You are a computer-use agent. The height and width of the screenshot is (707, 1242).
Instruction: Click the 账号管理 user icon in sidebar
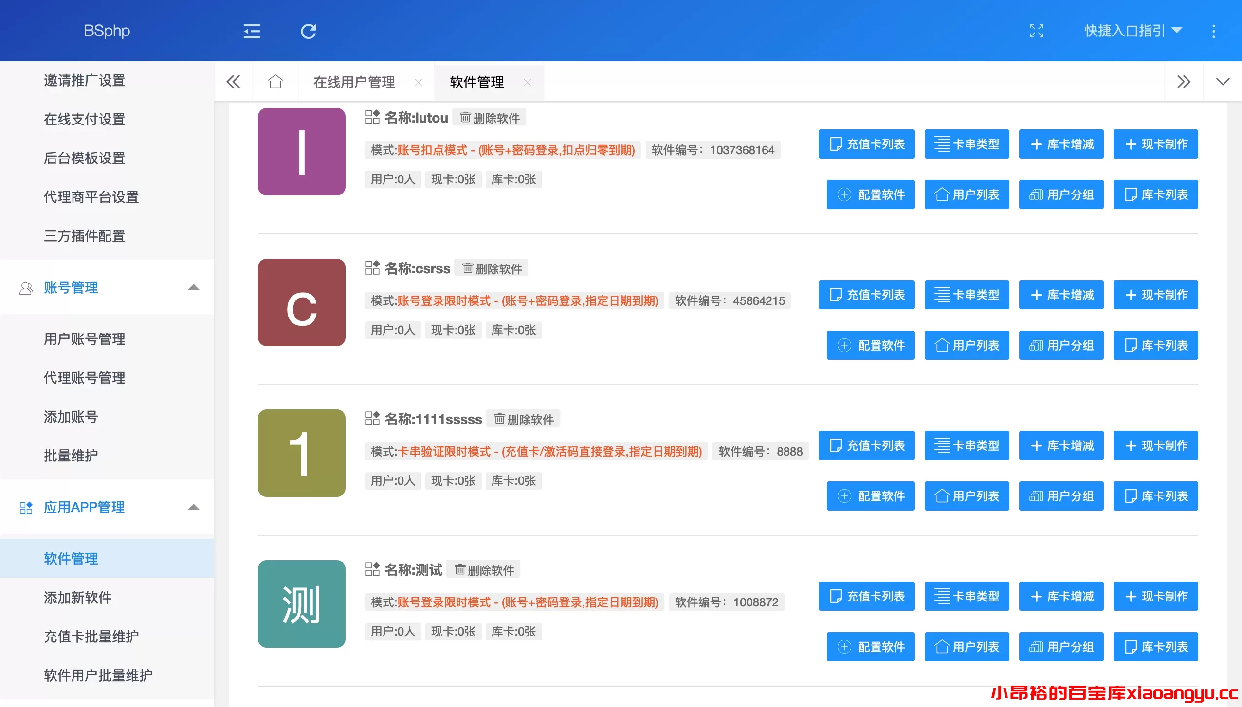click(26, 287)
